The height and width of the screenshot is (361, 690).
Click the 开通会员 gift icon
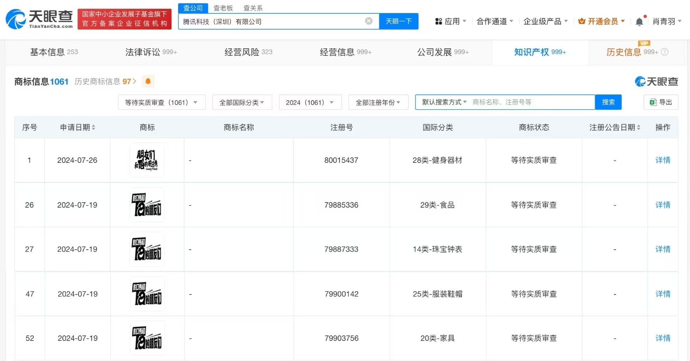click(581, 21)
